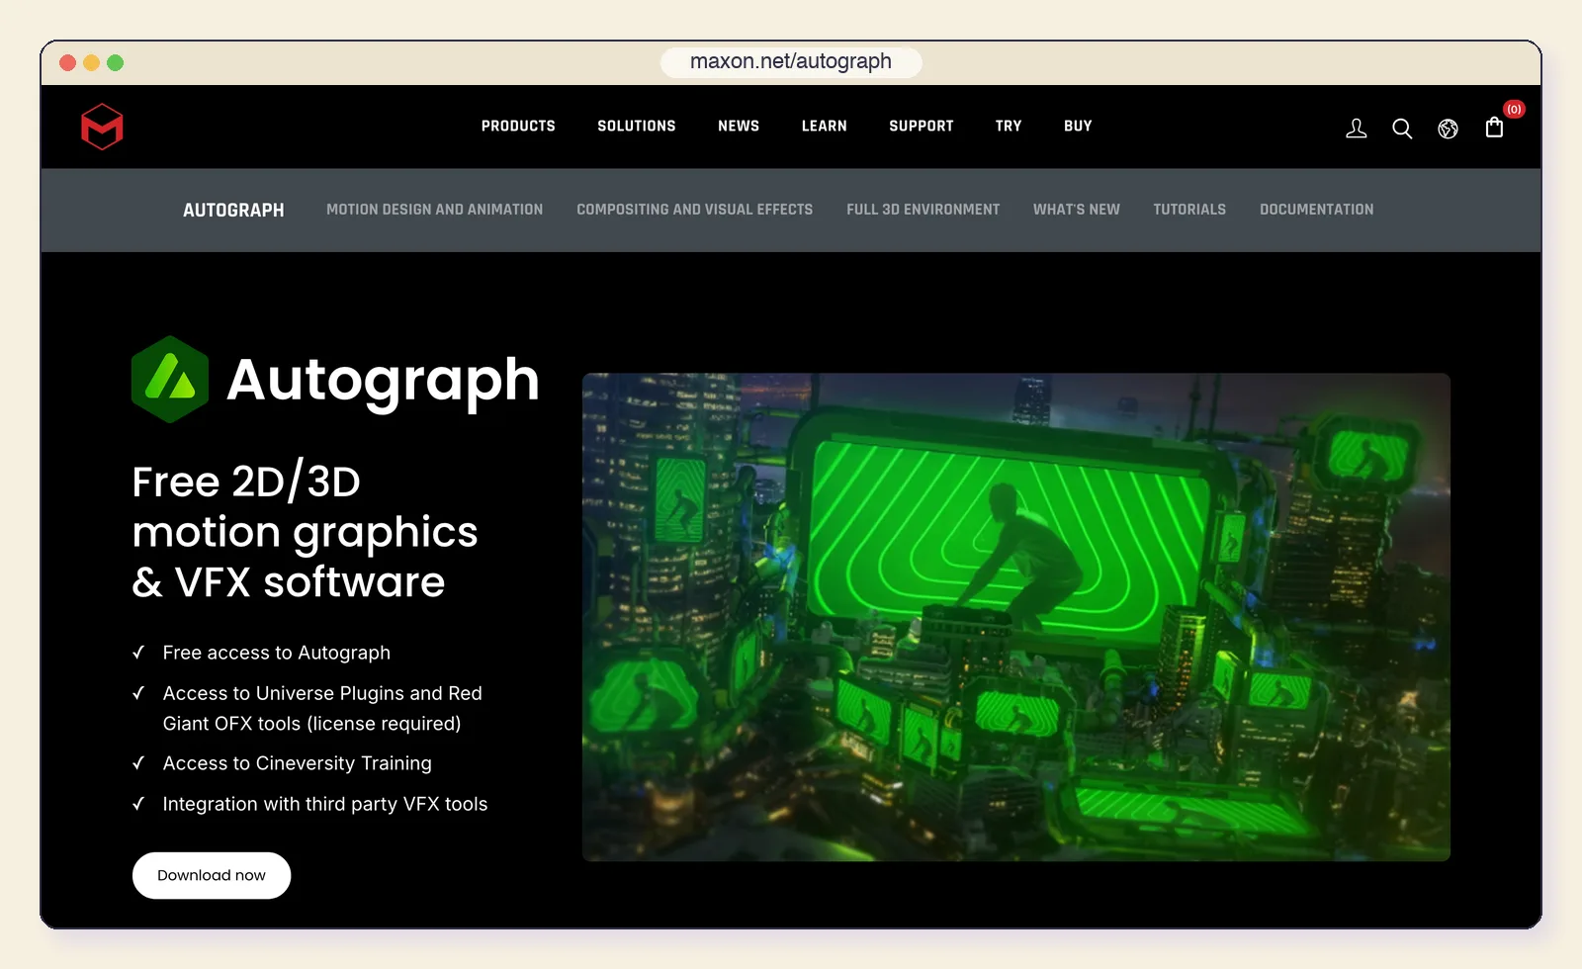Open the Solutions menu

637,127
